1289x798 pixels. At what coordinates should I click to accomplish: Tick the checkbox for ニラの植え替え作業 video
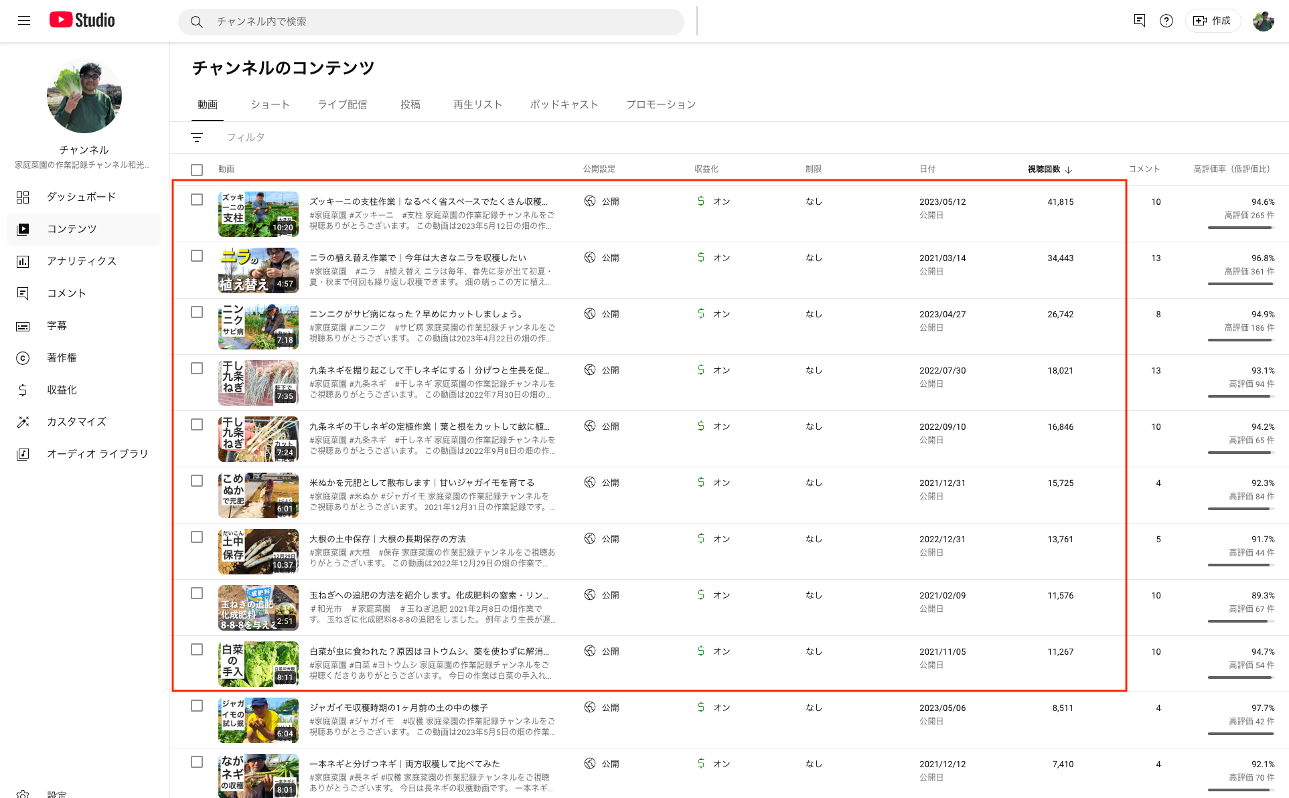(x=197, y=256)
